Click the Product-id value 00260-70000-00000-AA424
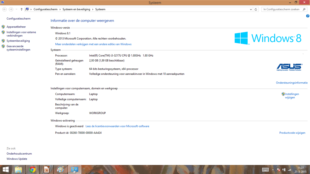The image size is (310, 174). [x=86, y=133]
